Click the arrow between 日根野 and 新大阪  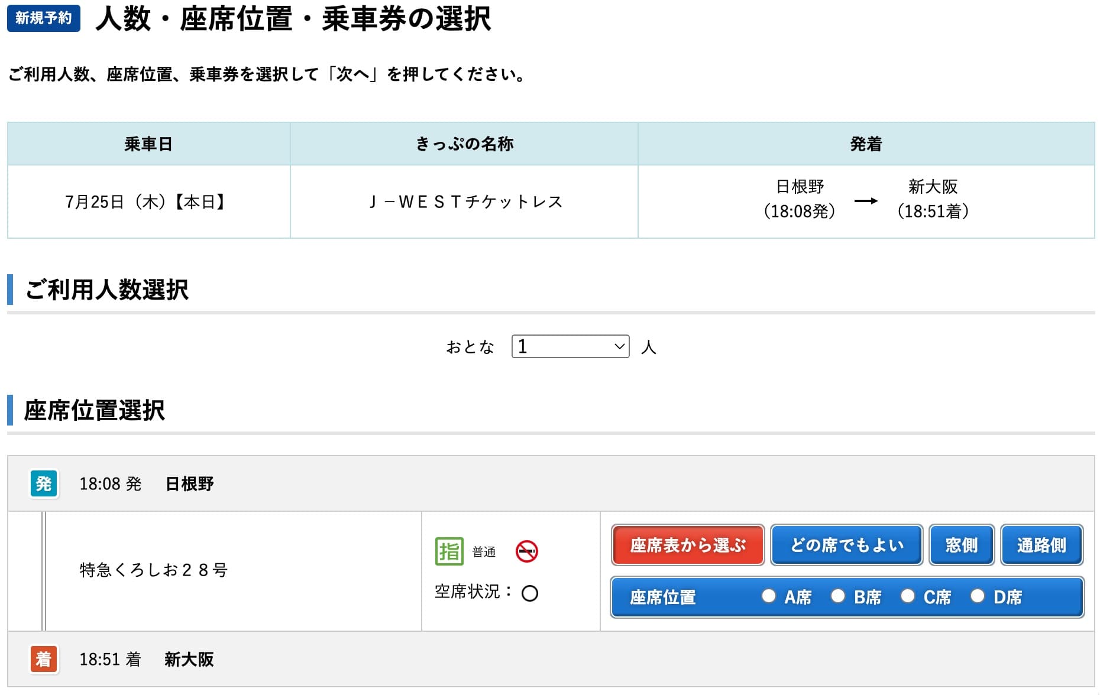866,201
